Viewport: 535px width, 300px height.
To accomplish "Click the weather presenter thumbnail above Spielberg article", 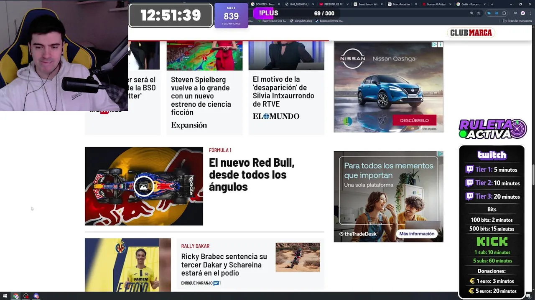I will (x=204, y=56).
